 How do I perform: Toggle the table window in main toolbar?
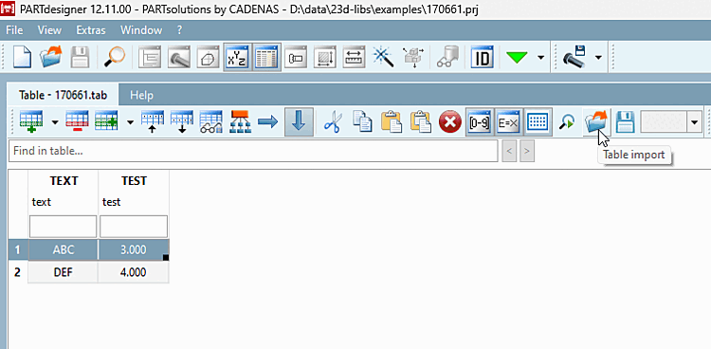(266, 58)
